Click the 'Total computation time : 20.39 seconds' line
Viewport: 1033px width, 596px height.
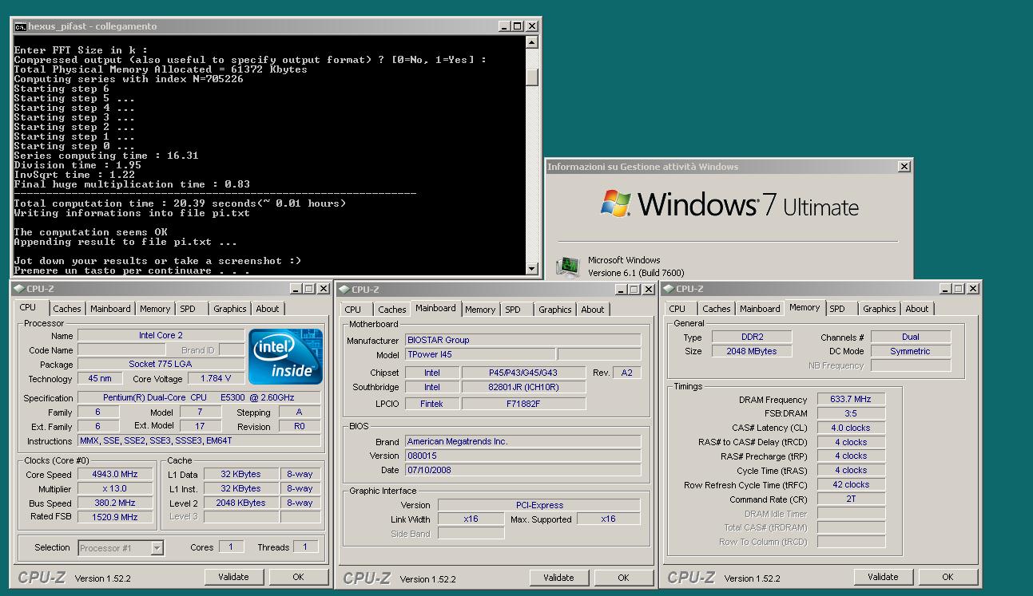point(180,203)
